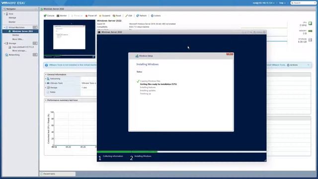318x179 pixels.
Task: Click More VMs... in Navigator
Action: coord(18,39)
